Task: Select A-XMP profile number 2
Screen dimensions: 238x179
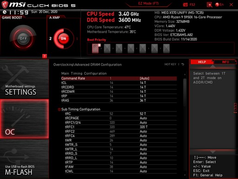Action: point(50,38)
